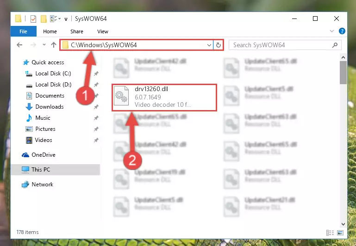Click the Forward navigation arrow
This screenshot has height=246, width=356.
coord(33,45)
